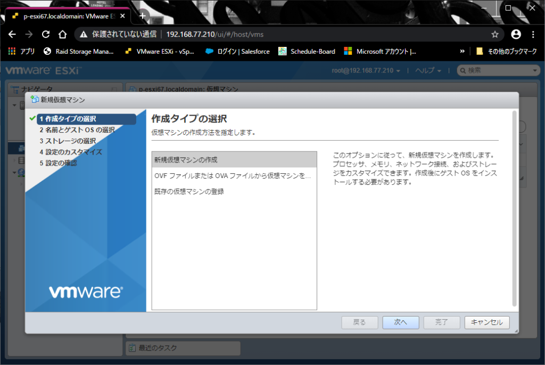Open the アプリ apps shortcut
Viewport: 545px width, 365px height.
coord(21,52)
